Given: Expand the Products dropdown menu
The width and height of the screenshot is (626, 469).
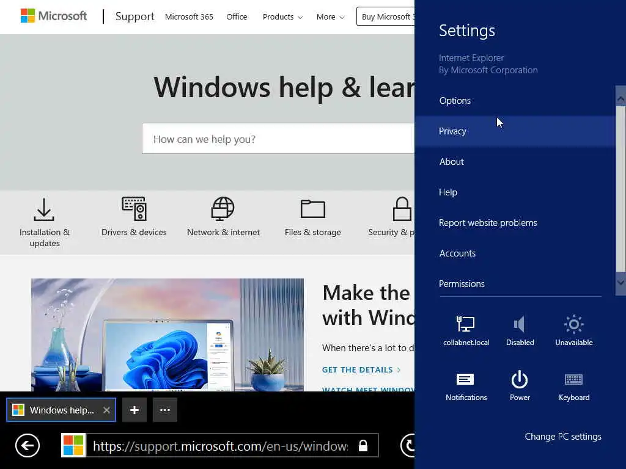Looking at the screenshot, I should pyautogui.click(x=282, y=16).
